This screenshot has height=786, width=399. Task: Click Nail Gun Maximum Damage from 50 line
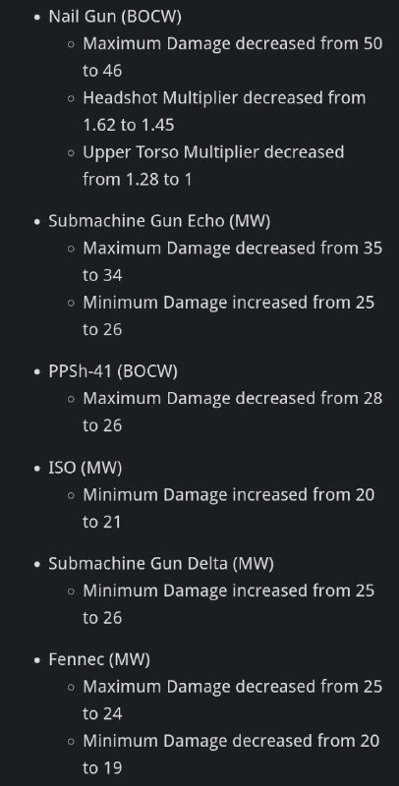233,57
